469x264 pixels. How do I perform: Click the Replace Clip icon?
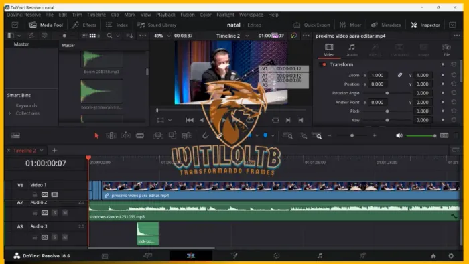186,136
